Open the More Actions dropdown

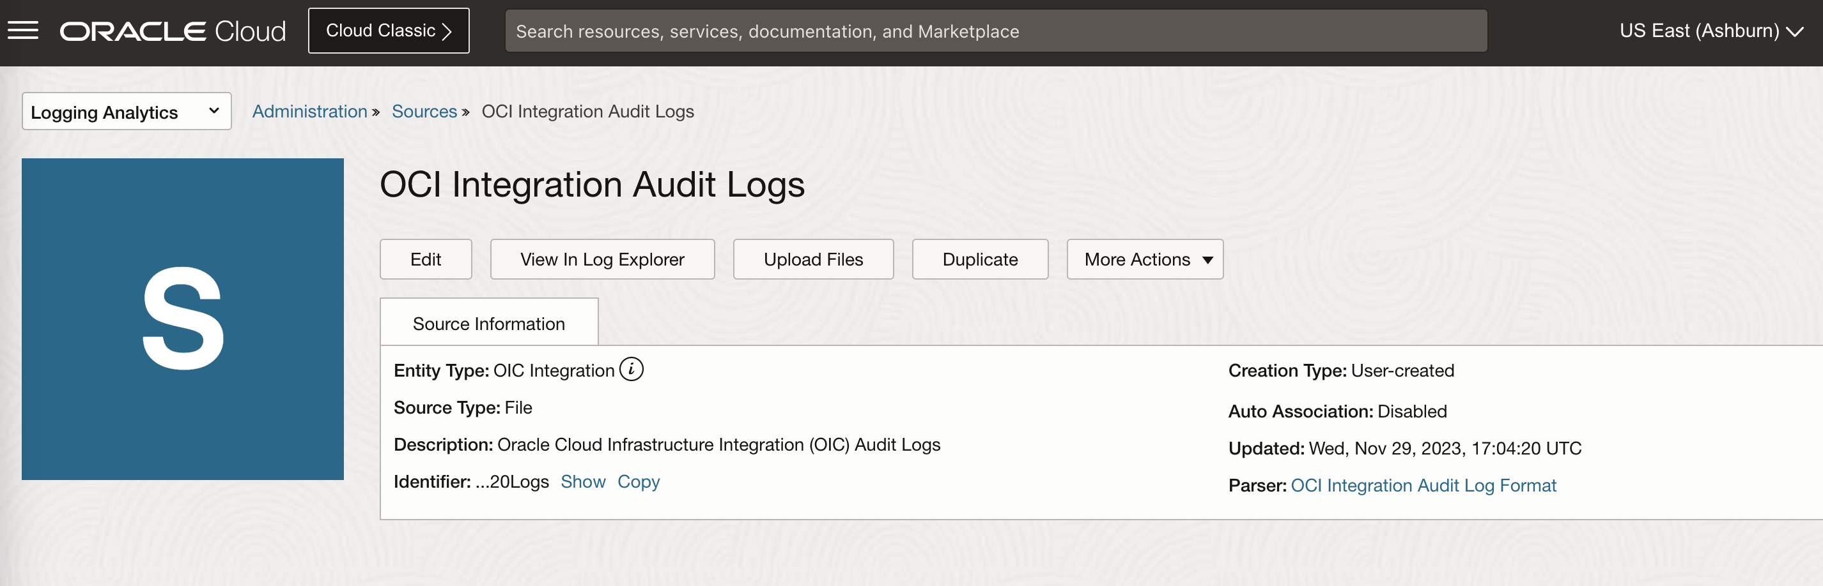(1144, 259)
